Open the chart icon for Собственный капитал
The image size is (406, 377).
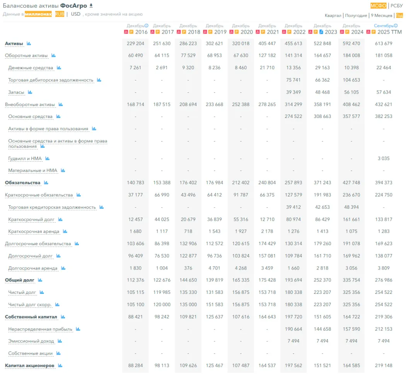(63, 317)
